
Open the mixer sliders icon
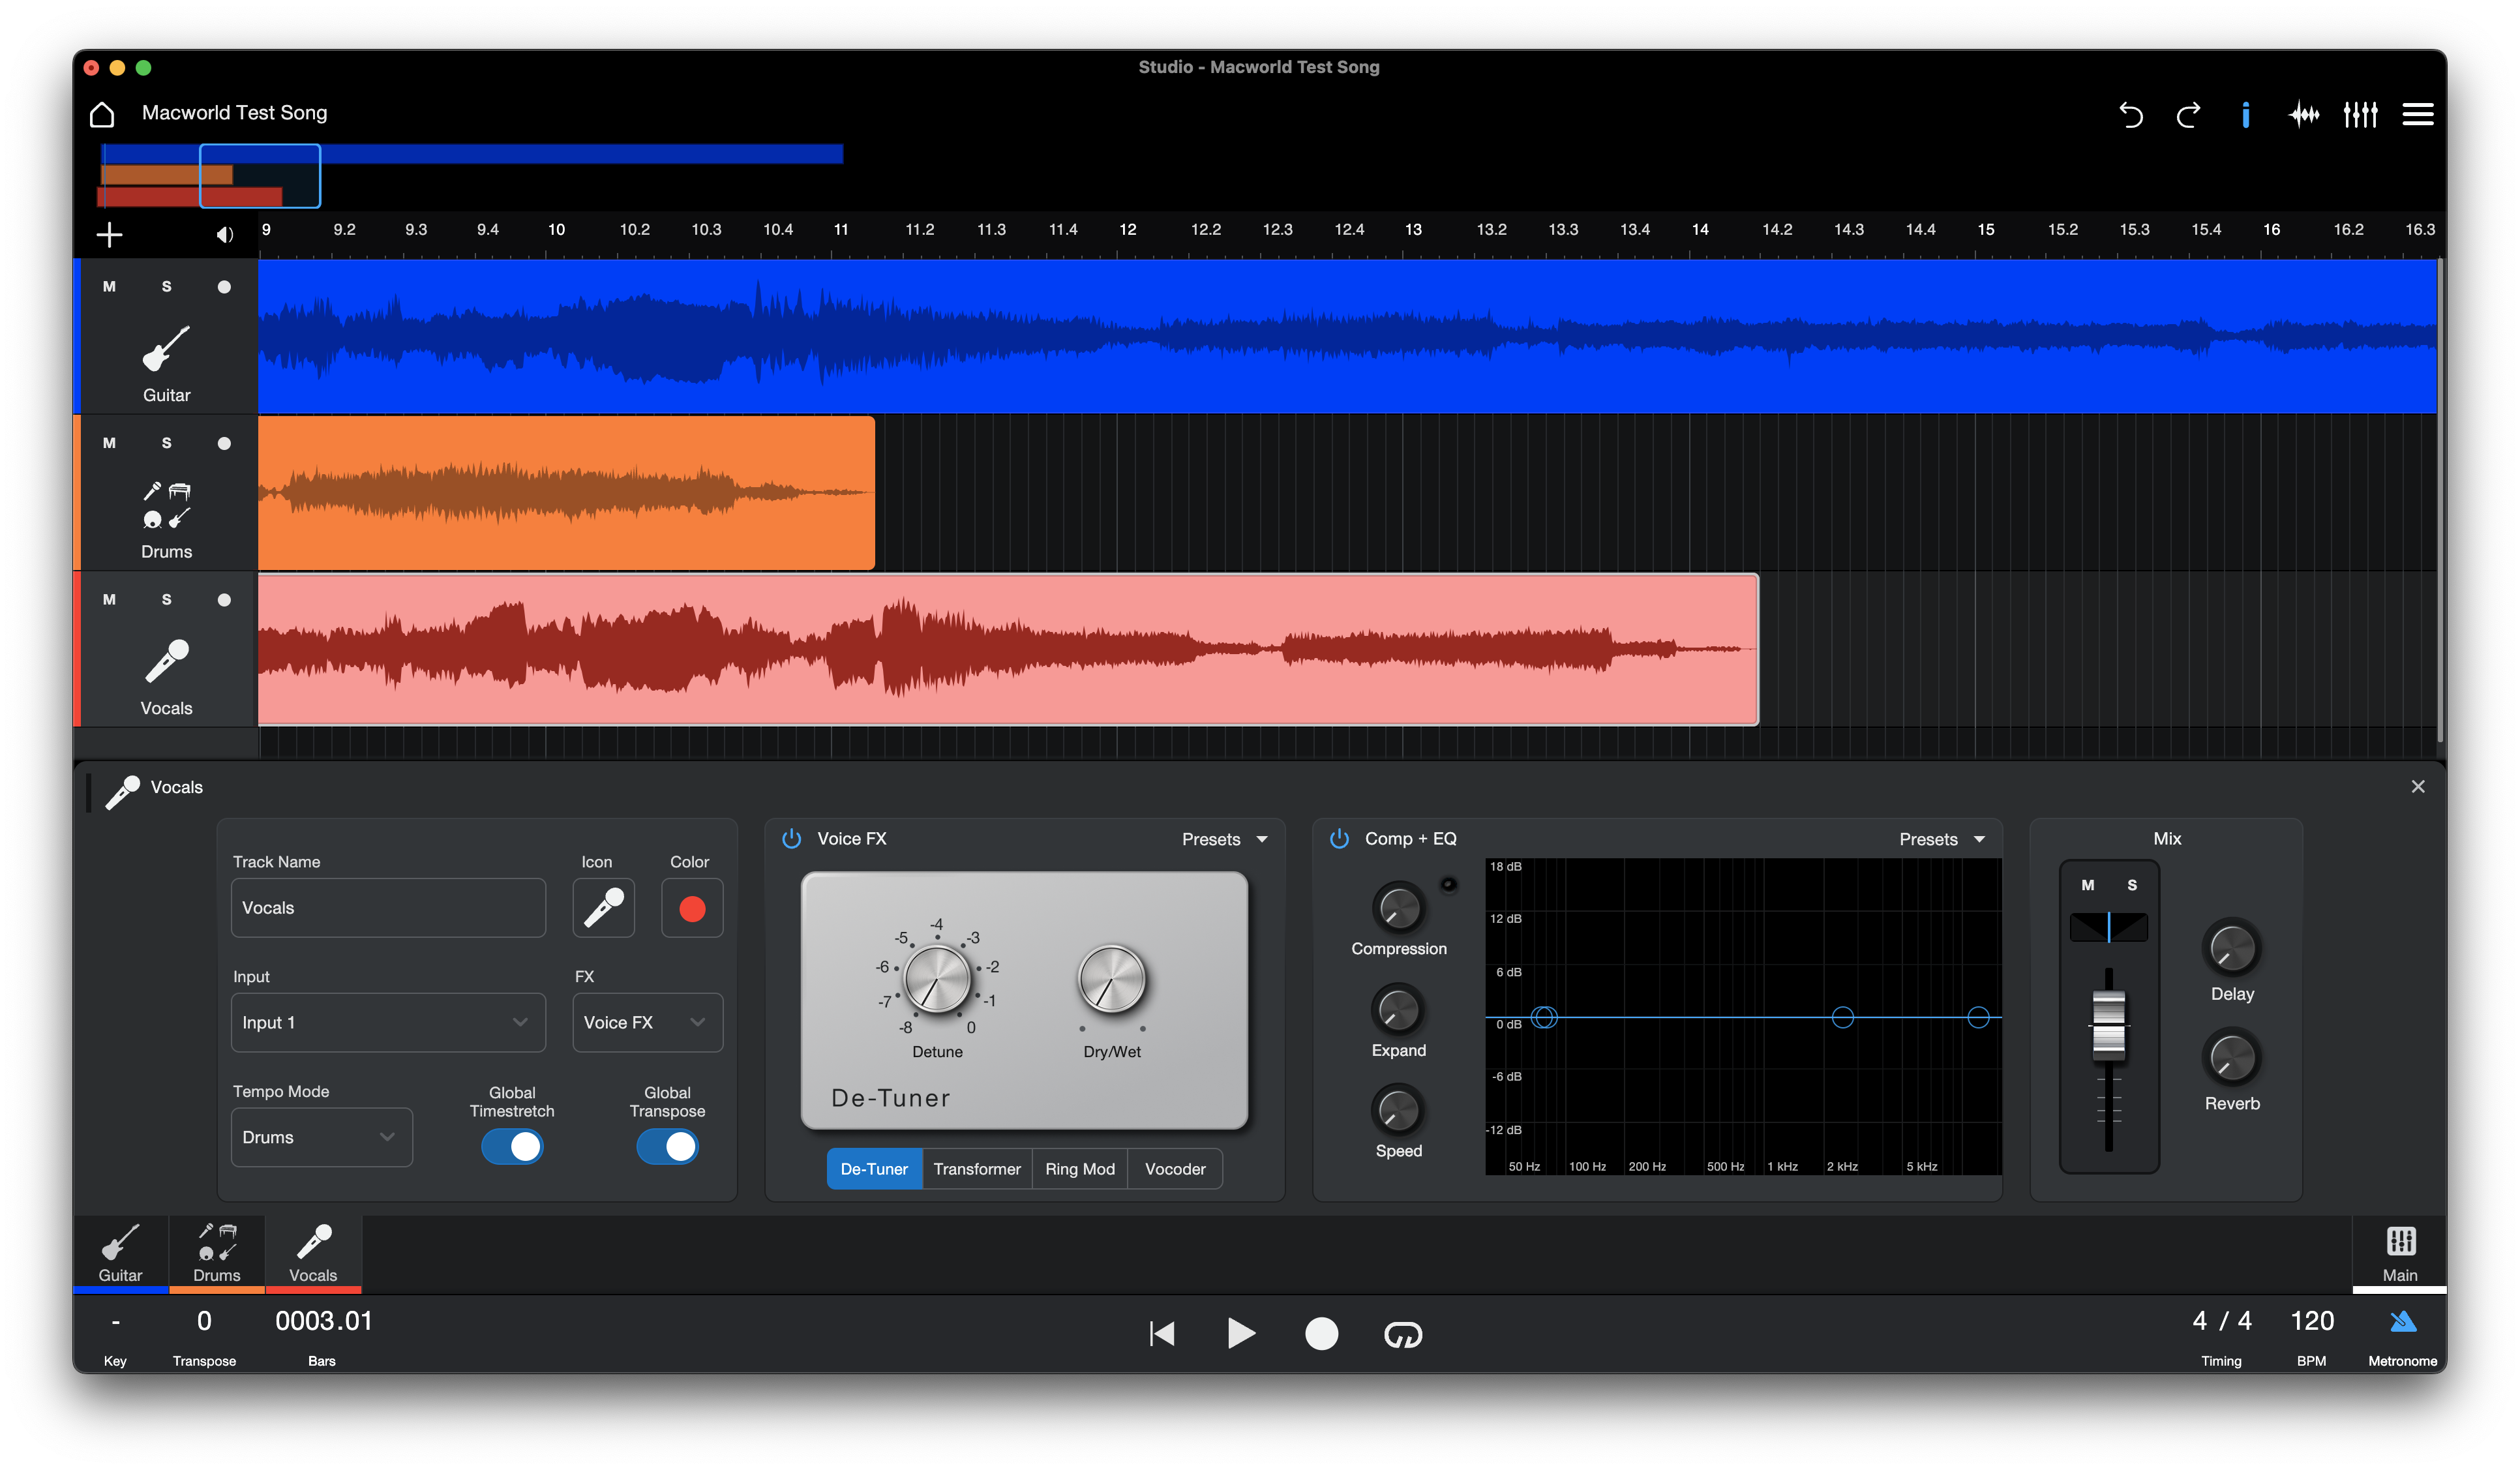point(2360,115)
